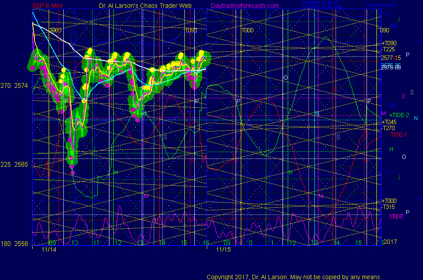The width and height of the screenshot is (423, 280).
Task: Click the white price value 2576.06
Action: [x=391, y=68]
